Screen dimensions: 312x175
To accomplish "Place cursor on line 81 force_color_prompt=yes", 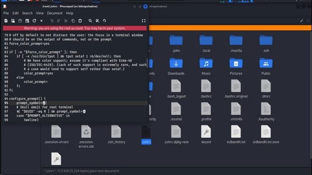I will (x=29, y=44).
